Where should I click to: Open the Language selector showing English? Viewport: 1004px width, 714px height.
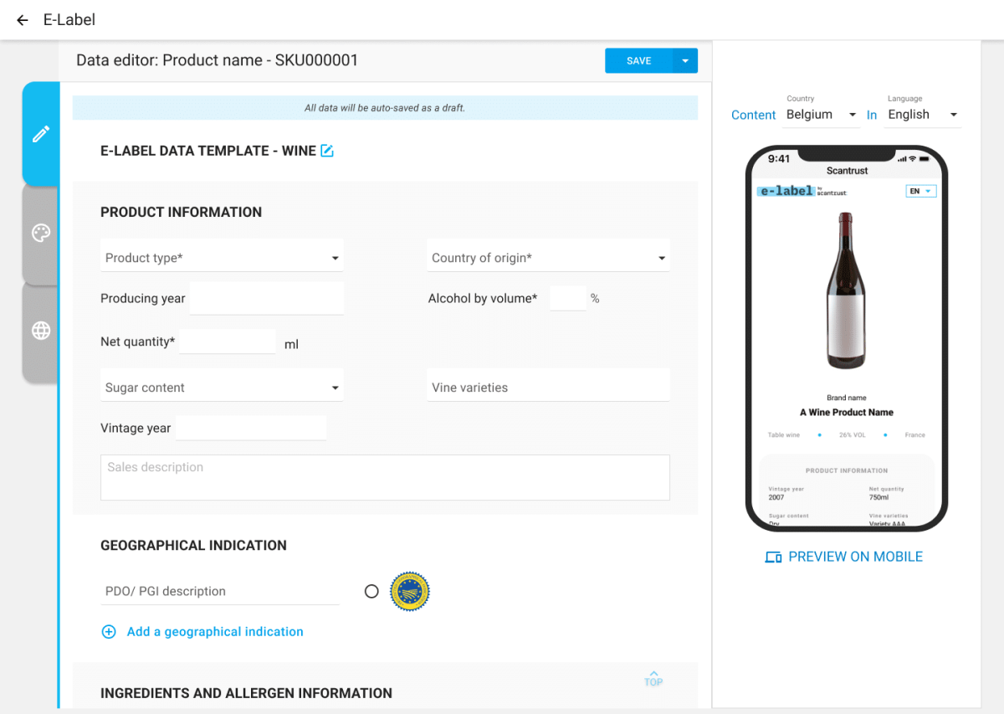pos(924,115)
